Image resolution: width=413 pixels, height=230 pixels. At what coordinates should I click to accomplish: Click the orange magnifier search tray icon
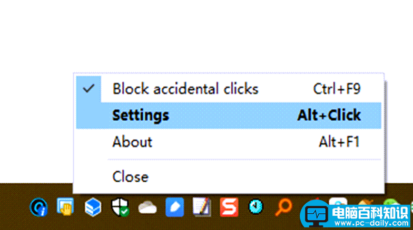pos(283,207)
